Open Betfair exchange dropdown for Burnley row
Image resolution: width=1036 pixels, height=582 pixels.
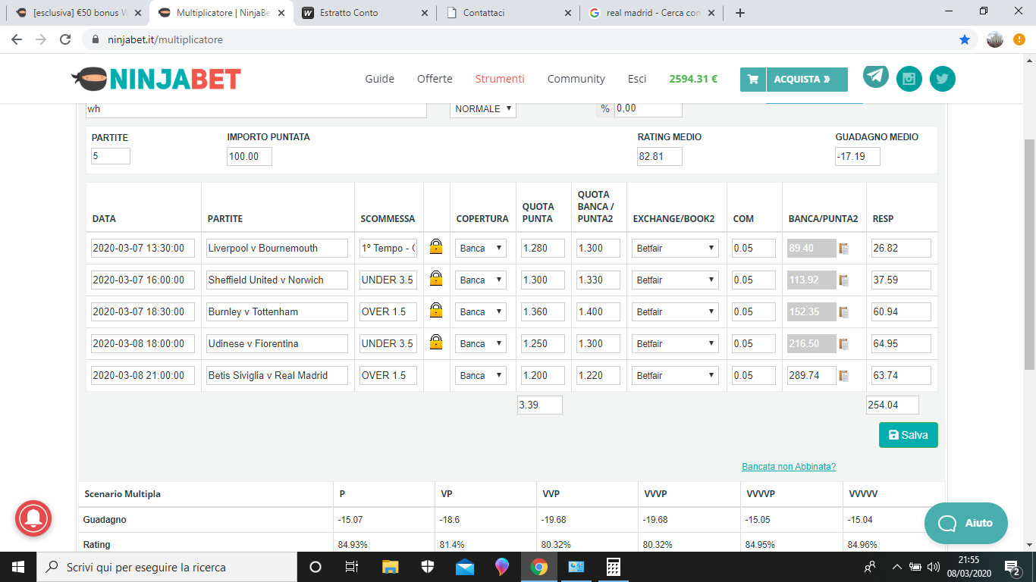point(675,311)
